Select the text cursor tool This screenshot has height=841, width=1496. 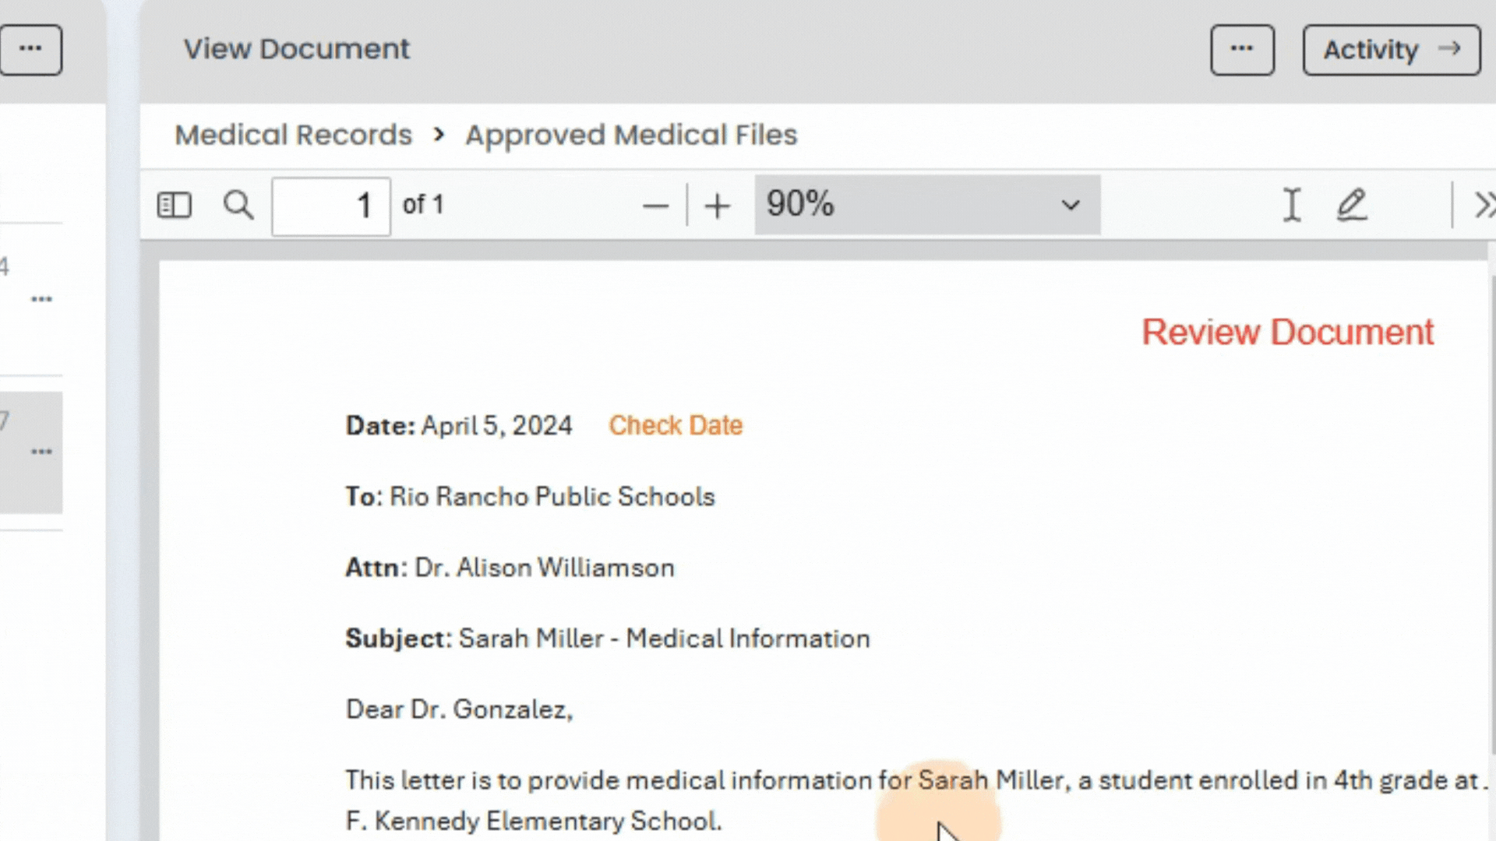coord(1291,206)
